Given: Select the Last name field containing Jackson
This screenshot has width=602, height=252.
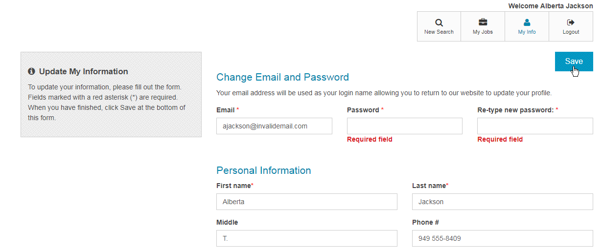Looking at the screenshot, I should pos(502,202).
